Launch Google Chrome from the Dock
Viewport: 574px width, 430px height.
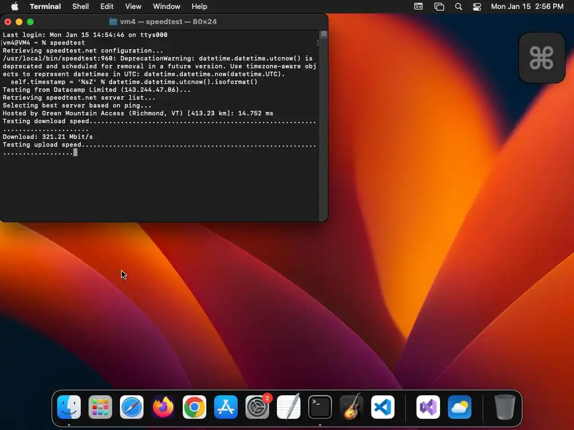(x=195, y=407)
